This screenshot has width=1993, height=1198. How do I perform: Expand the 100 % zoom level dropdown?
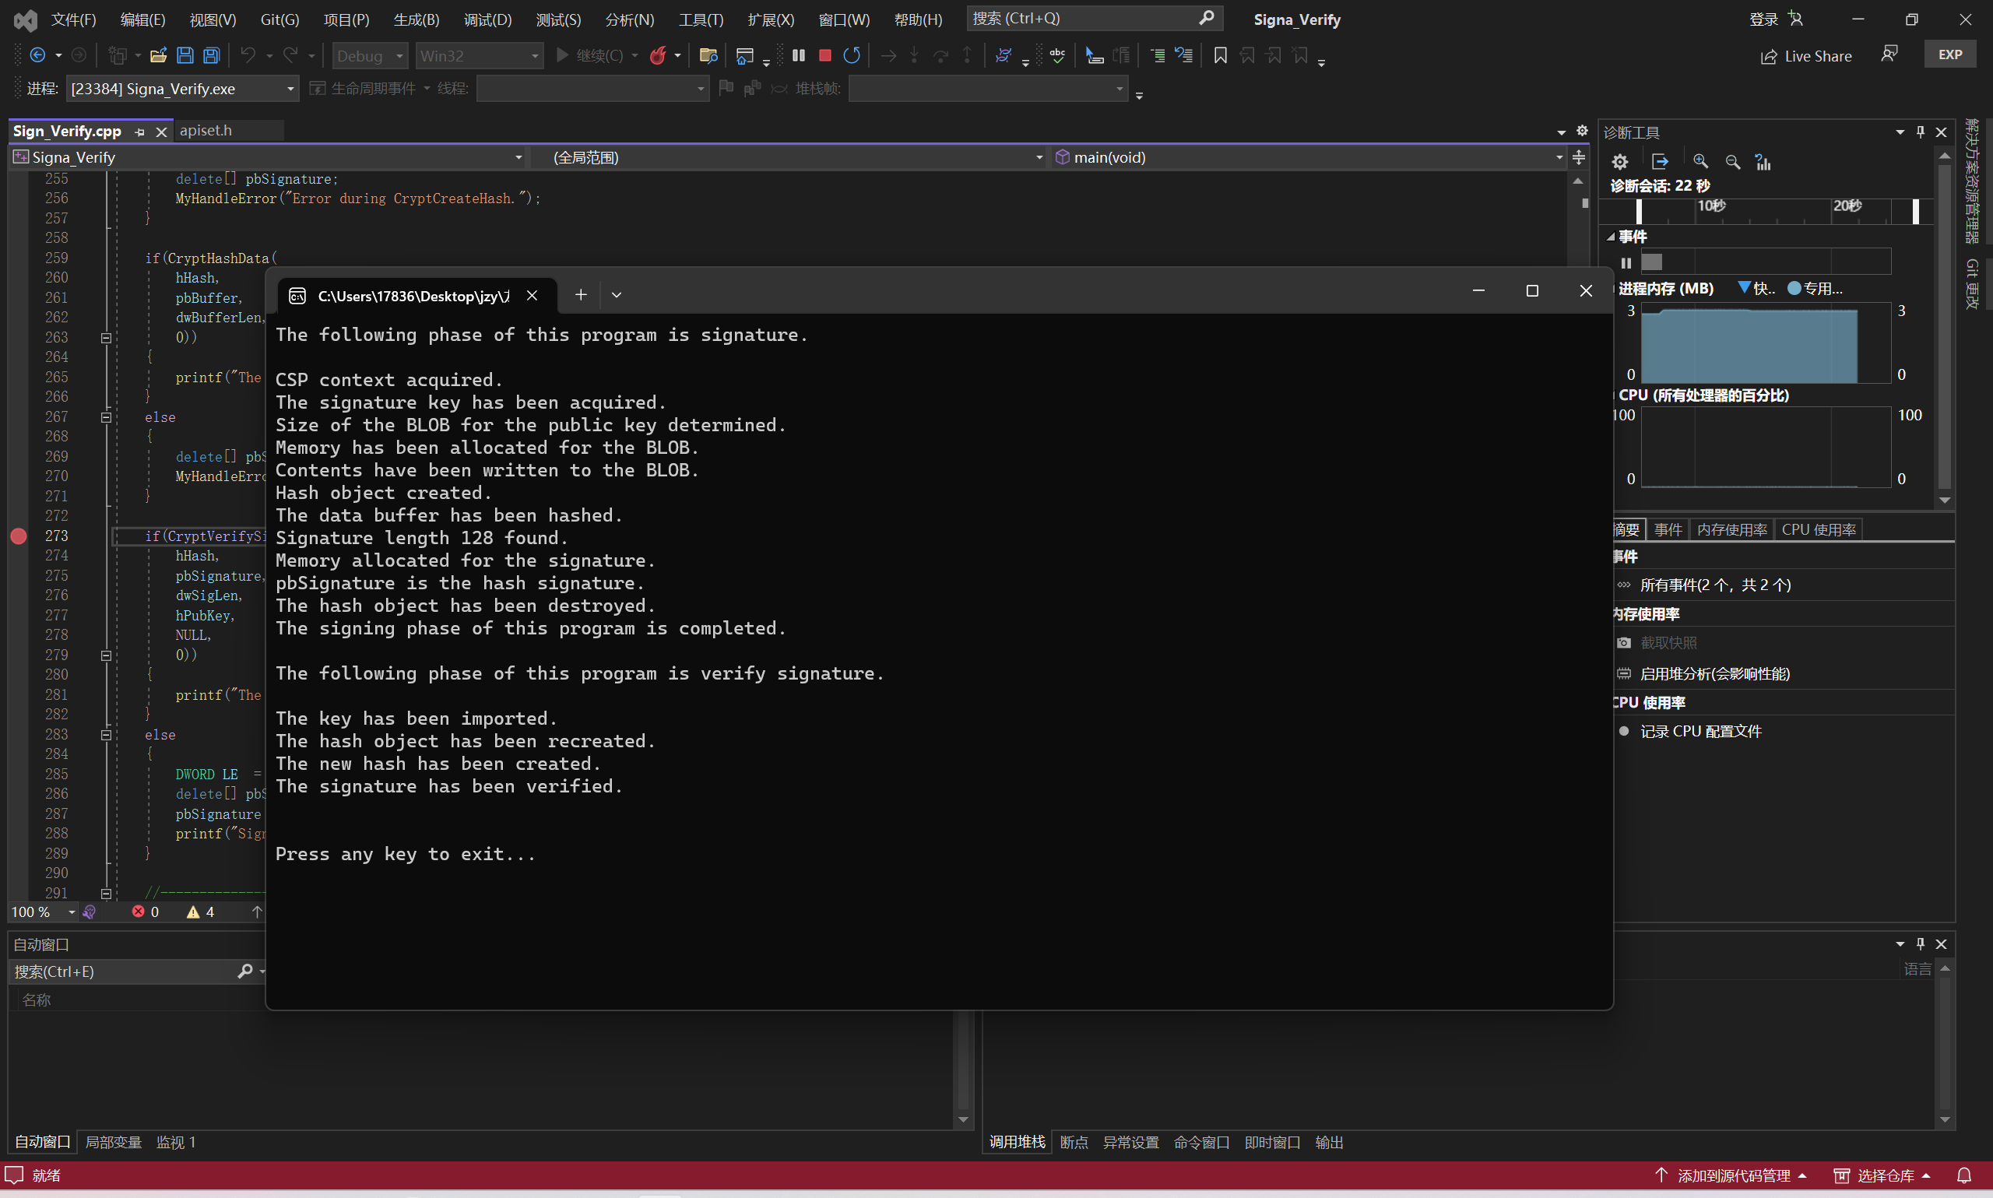click(72, 912)
